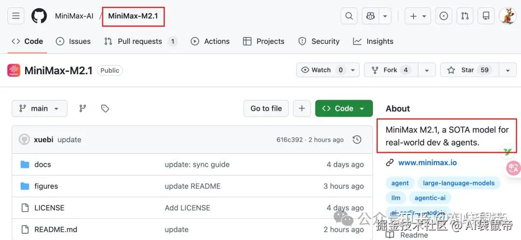Image resolution: width=521 pixels, height=240 pixels.
Task: Switch to the Code tab
Action: click(x=27, y=41)
